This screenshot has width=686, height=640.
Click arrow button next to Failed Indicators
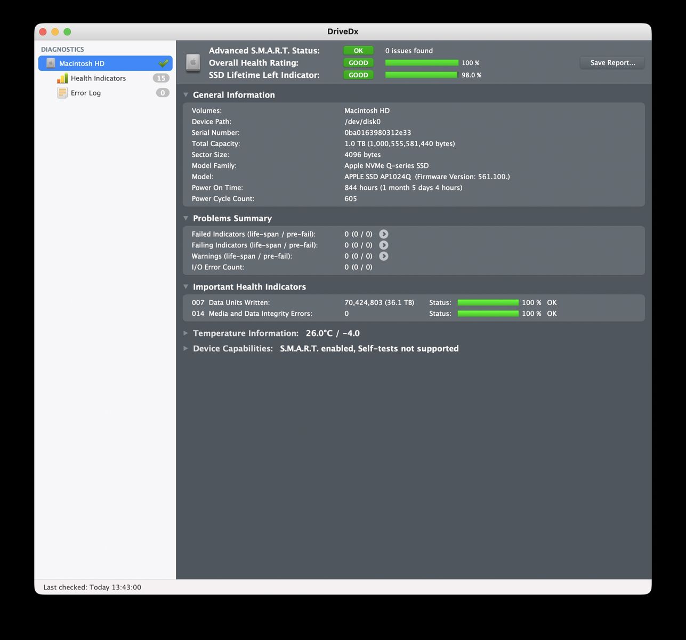[384, 234]
